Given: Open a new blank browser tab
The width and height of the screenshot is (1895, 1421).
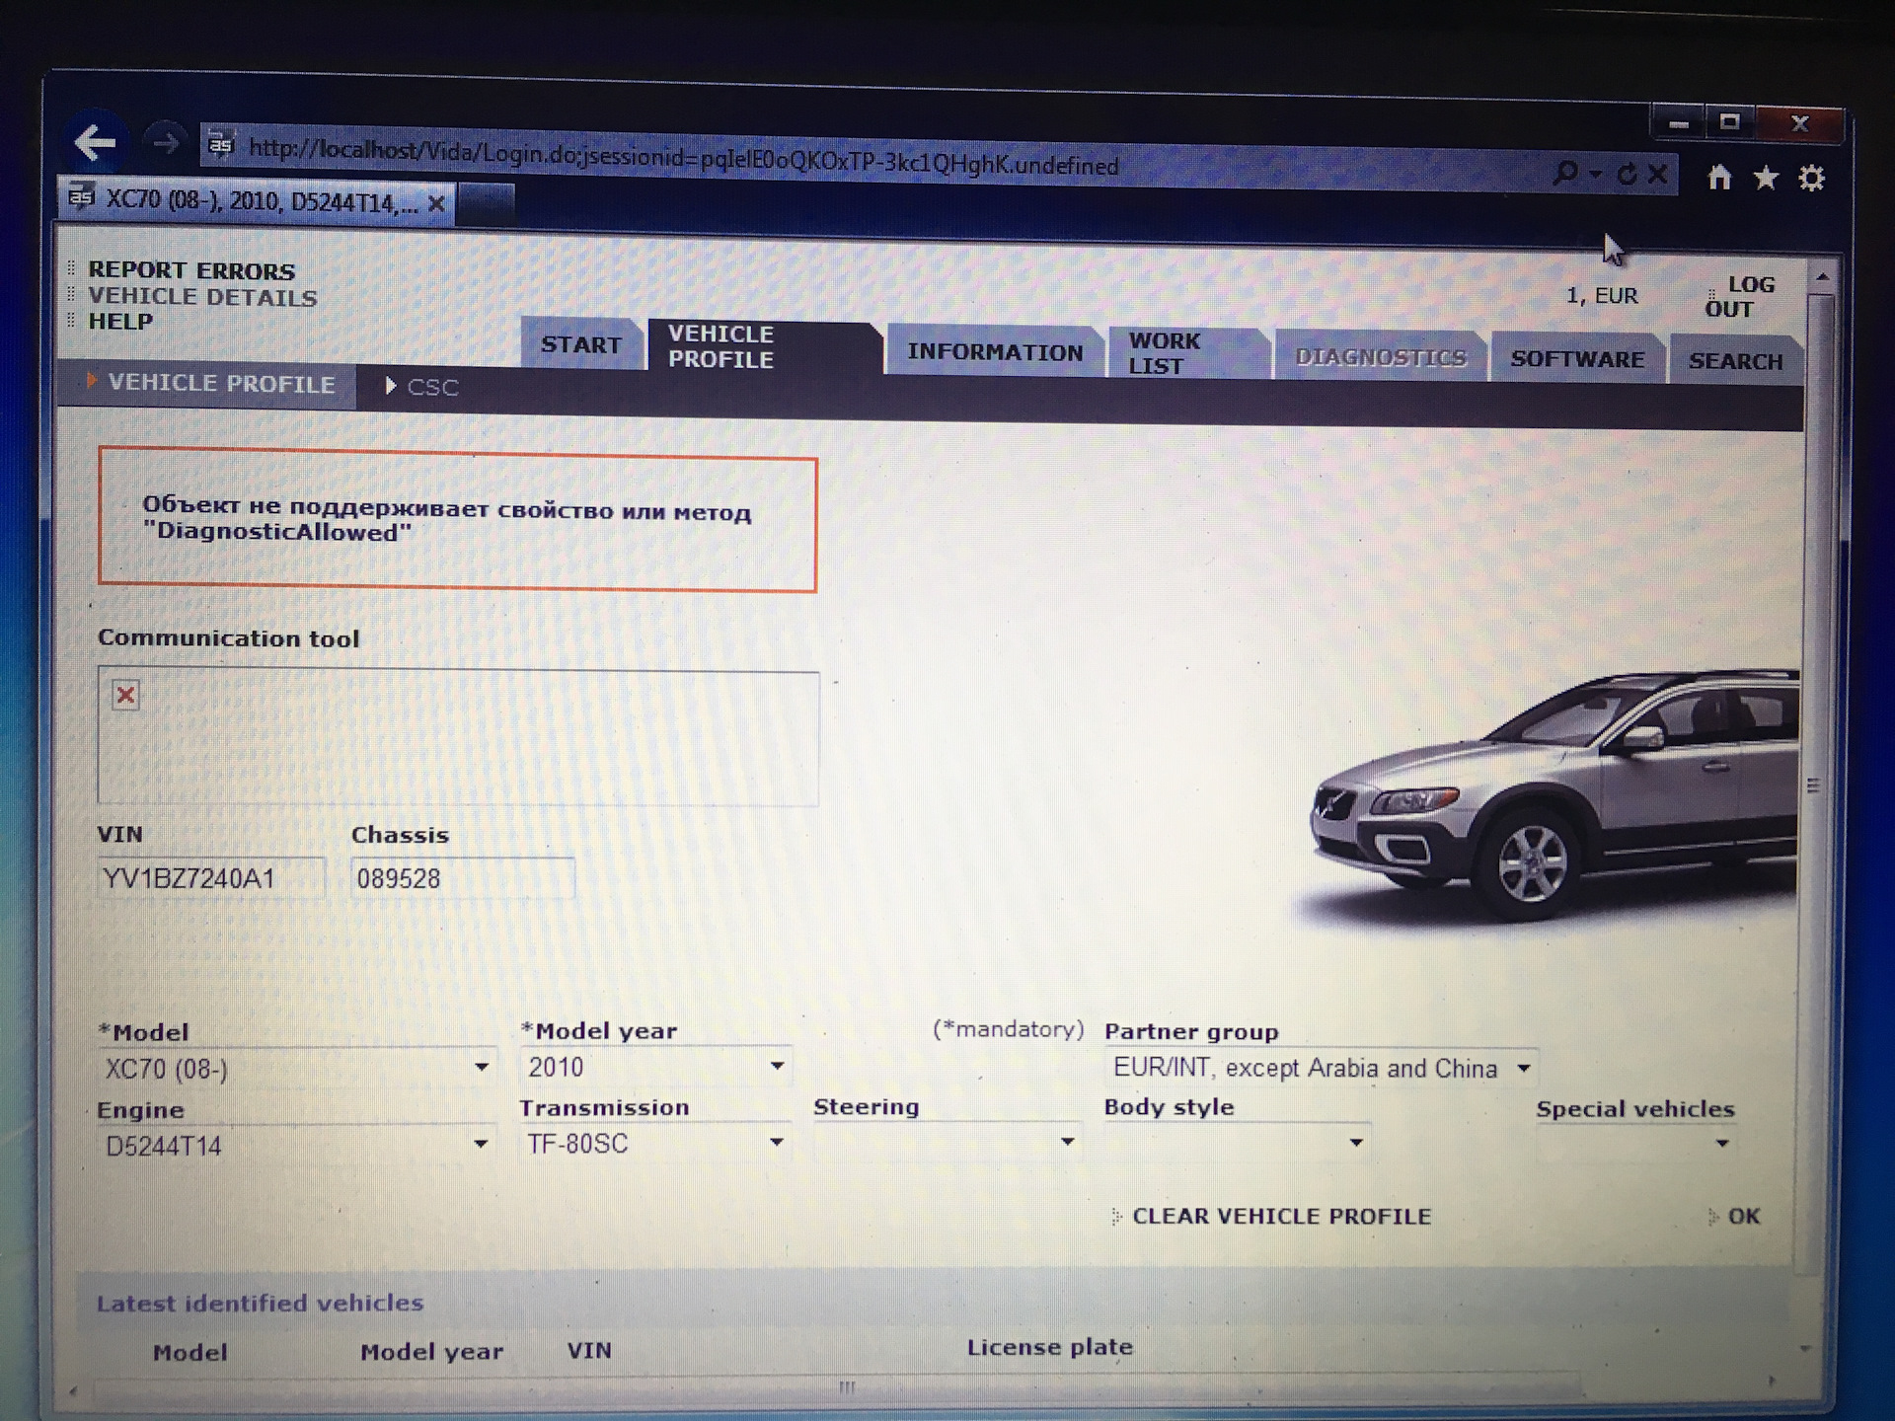Looking at the screenshot, I should (x=486, y=205).
